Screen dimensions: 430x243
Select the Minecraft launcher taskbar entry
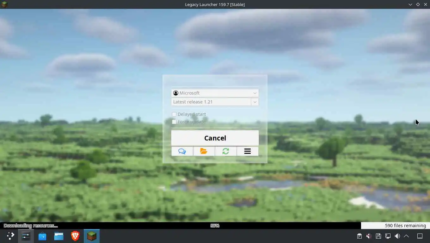coord(92,236)
